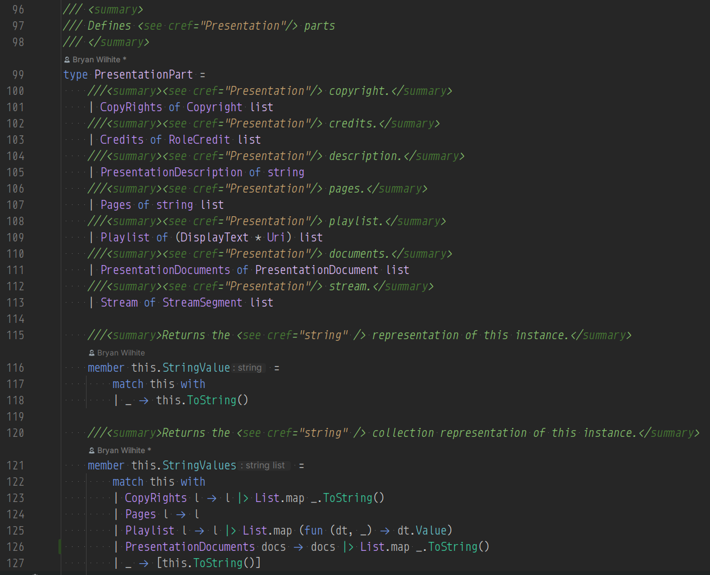Open Bryan Wilhite annotation above this.StringValue member

click(x=121, y=353)
